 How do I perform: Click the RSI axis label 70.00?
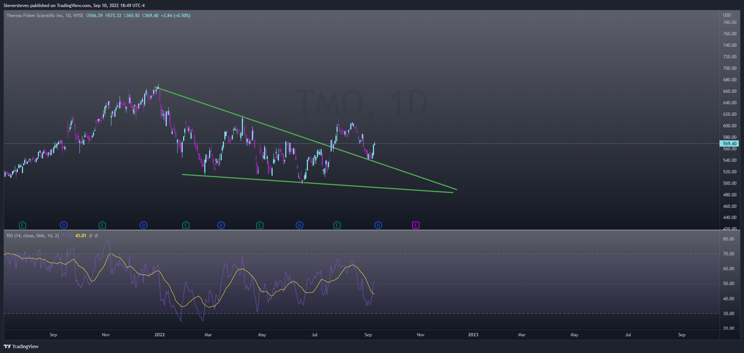[x=729, y=254]
